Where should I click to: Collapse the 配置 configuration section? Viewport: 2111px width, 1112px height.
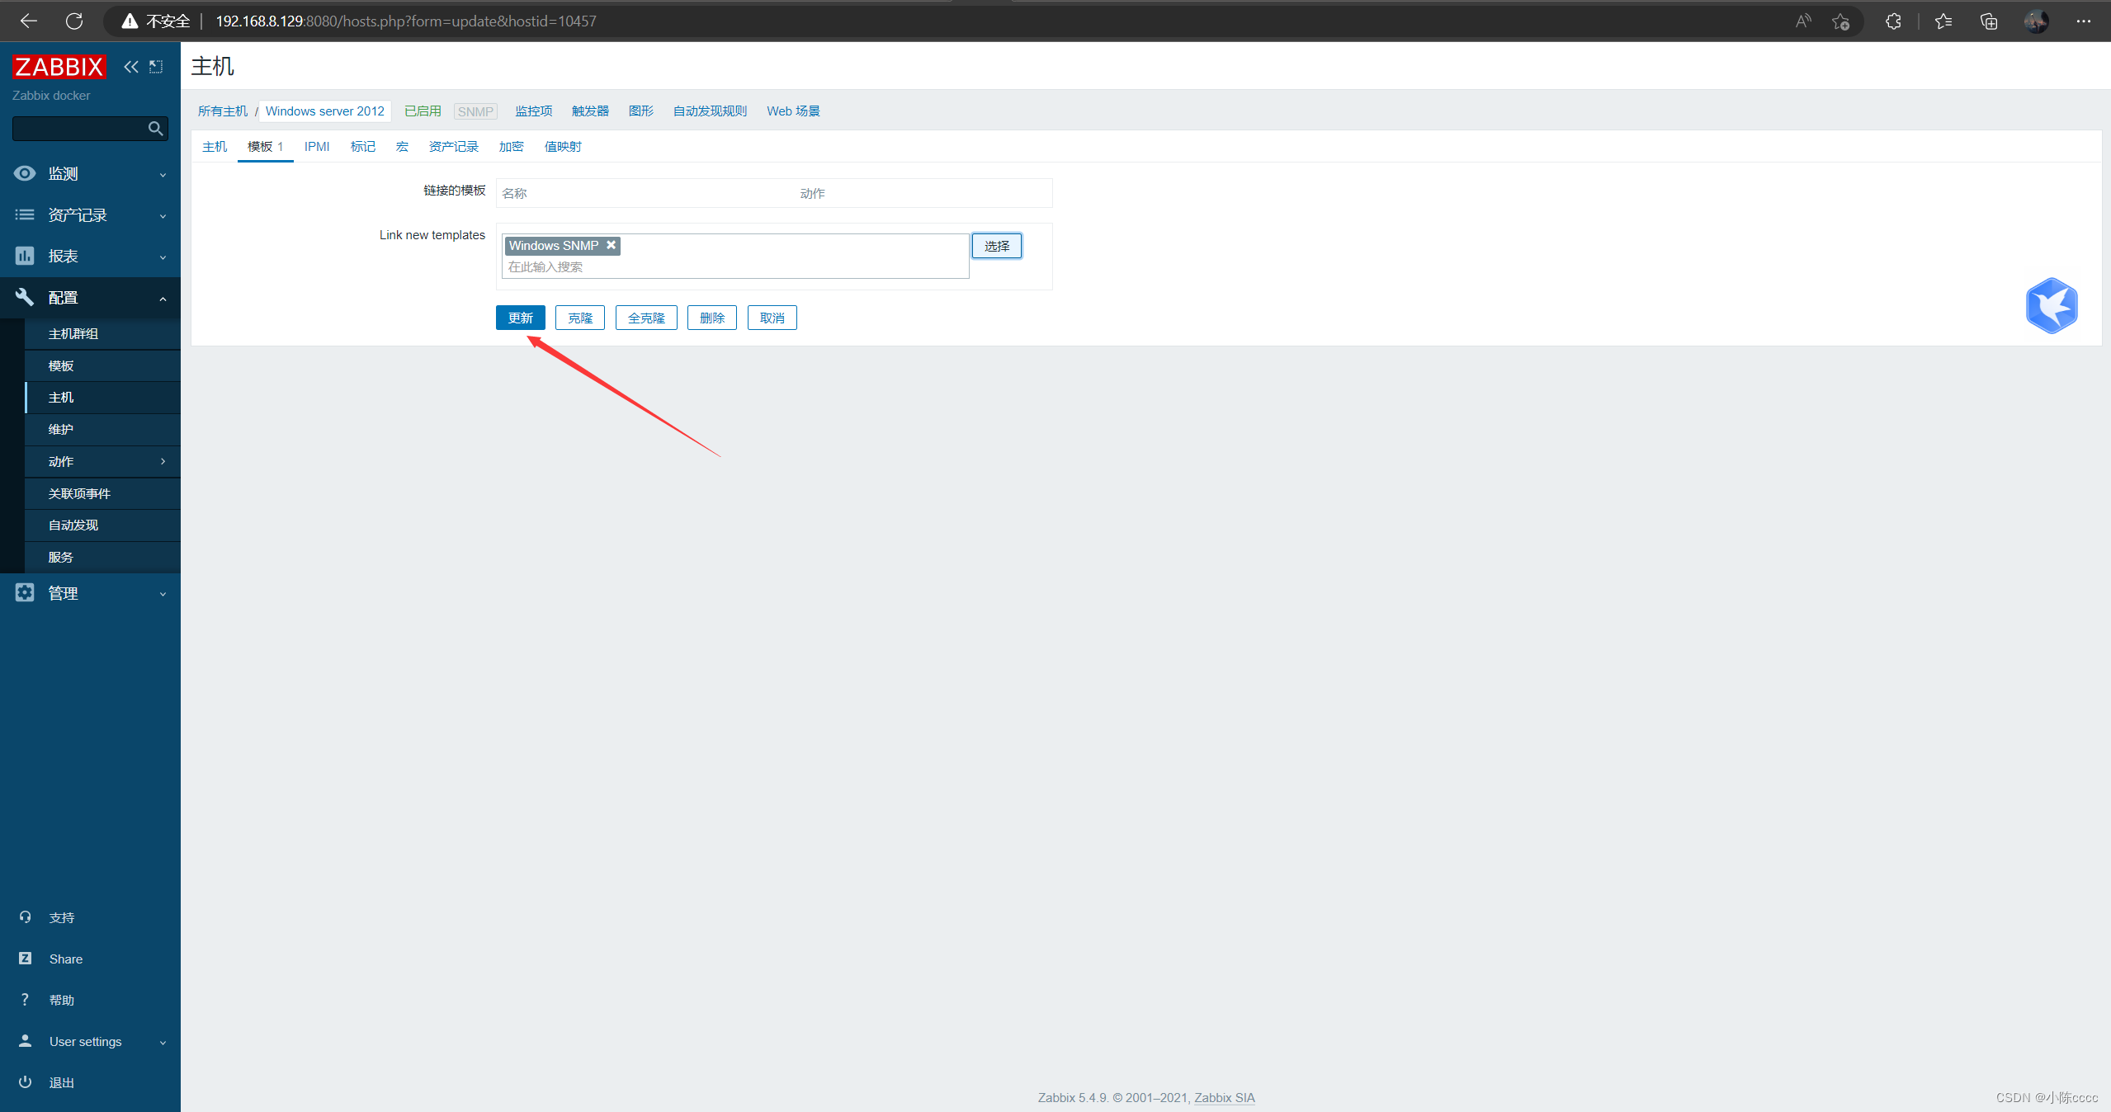(89, 297)
